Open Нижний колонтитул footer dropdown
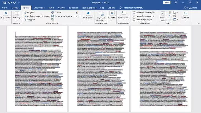The height and width of the screenshot is (113, 201). pyautogui.click(x=144, y=16)
